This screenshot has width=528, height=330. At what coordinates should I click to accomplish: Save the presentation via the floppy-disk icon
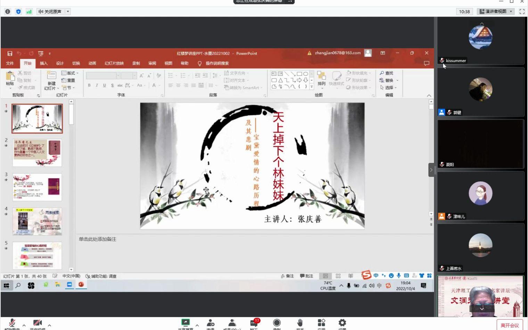click(10, 53)
